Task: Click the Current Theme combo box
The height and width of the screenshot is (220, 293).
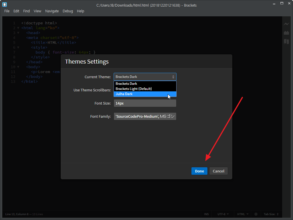Action: point(145,77)
